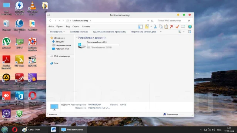237x133 pixels.
Task: Select the AIMP desktop icon
Action: [x=6, y=79]
